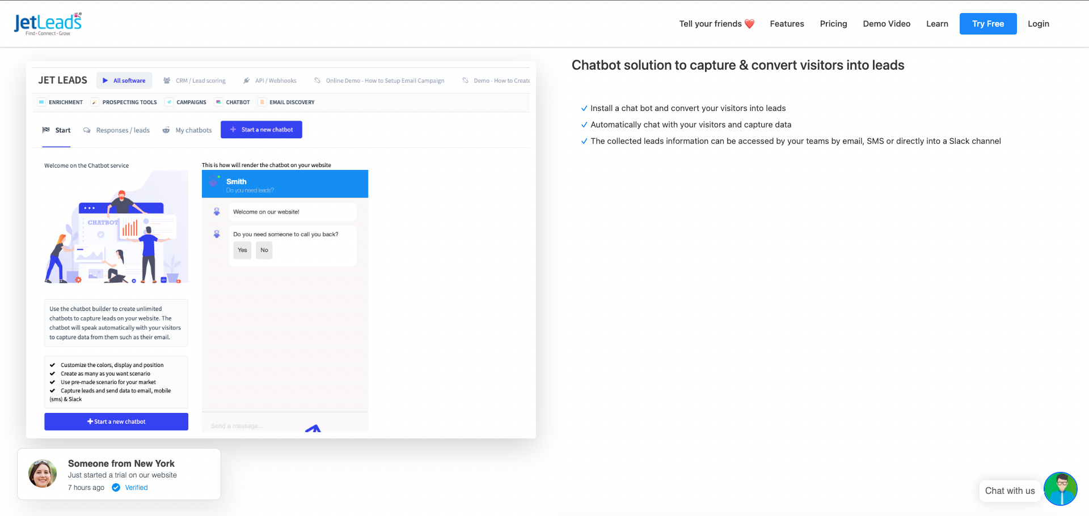This screenshot has width=1089, height=516.
Task: Click 'Create as many as you want scenario' item
Action: click(x=105, y=374)
